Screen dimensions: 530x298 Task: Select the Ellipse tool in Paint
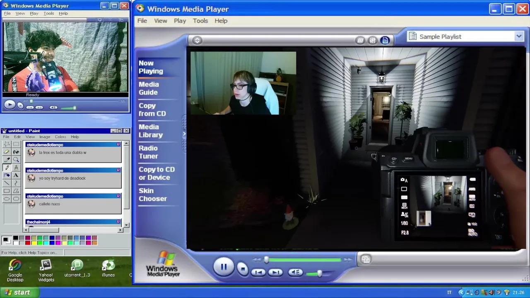click(7, 199)
